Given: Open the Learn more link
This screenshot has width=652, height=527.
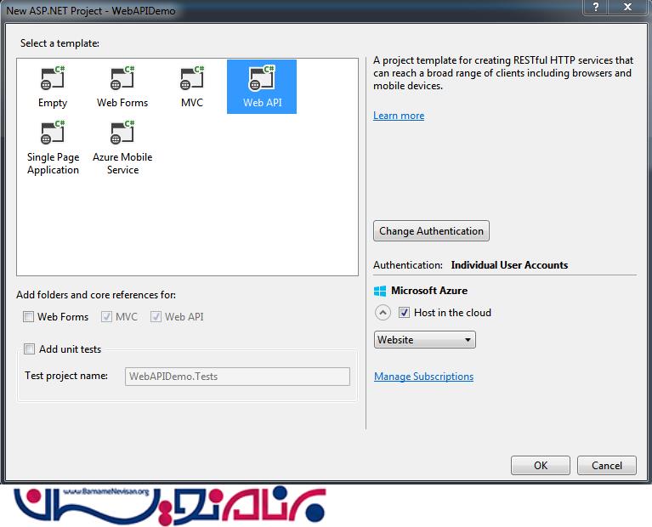Looking at the screenshot, I should coord(399,116).
